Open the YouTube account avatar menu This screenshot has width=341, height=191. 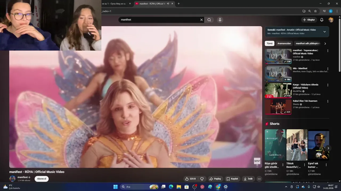point(331,20)
